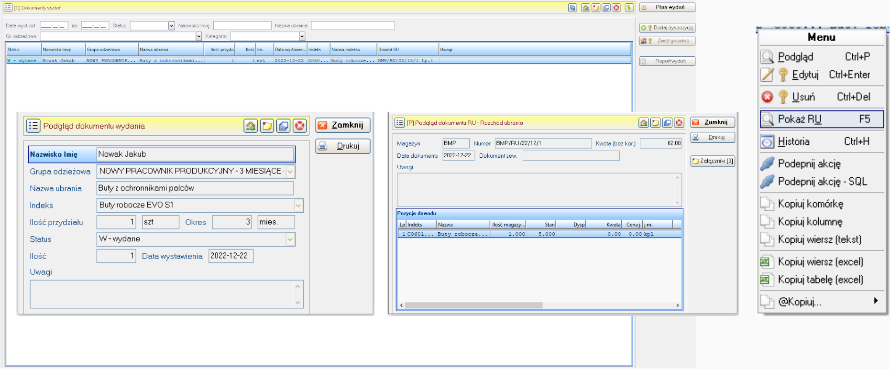
Task: Open Grupa odzieżowa dropdown in document preview
Action: (x=290, y=171)
